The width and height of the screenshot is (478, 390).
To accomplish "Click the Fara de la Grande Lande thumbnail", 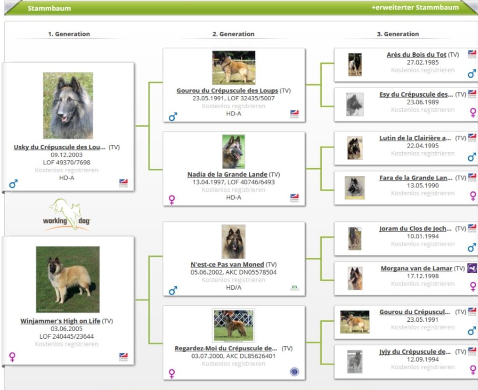I will 355,188.
